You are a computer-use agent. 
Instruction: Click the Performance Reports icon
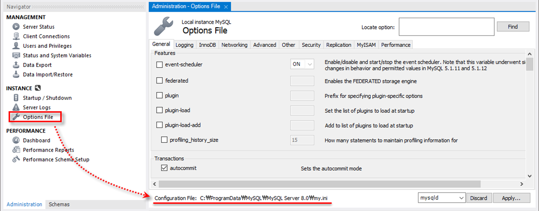(x=16, y=150)
